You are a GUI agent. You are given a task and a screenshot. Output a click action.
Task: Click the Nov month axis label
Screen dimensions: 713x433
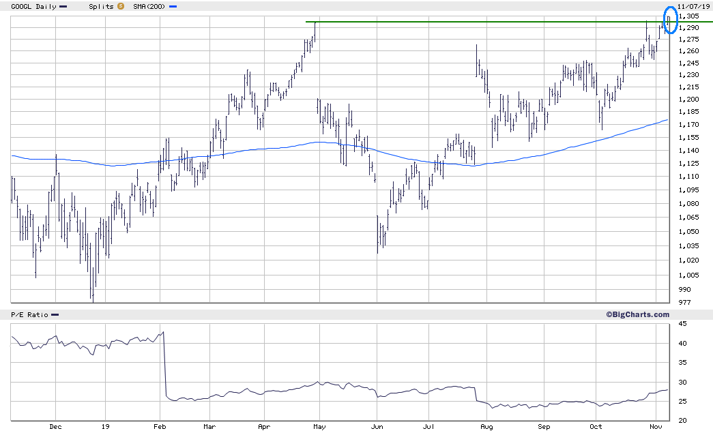click(656, 427)
